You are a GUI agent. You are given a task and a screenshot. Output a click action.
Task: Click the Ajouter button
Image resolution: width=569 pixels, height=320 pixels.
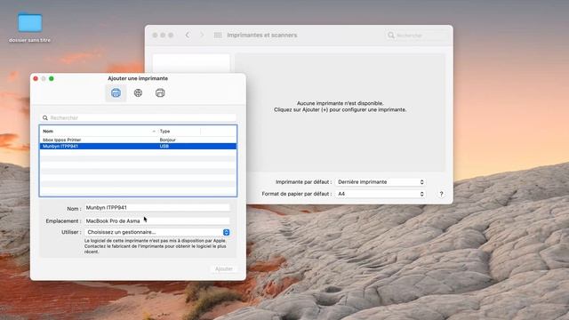click(223, 268)
